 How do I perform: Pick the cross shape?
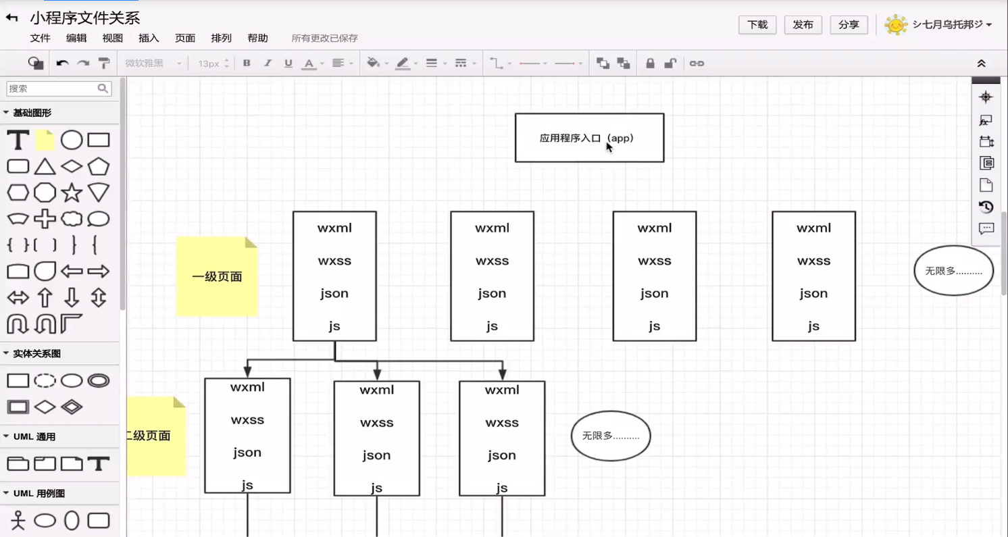45,219
